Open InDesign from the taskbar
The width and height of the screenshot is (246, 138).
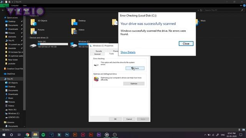pyautogui.click(x=83, y=135)
